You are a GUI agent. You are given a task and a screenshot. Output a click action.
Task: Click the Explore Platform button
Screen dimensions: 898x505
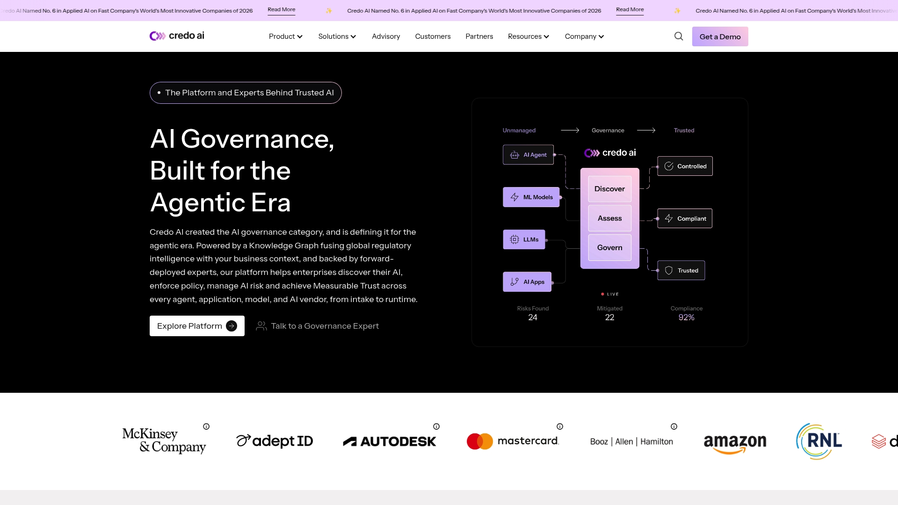197,326
